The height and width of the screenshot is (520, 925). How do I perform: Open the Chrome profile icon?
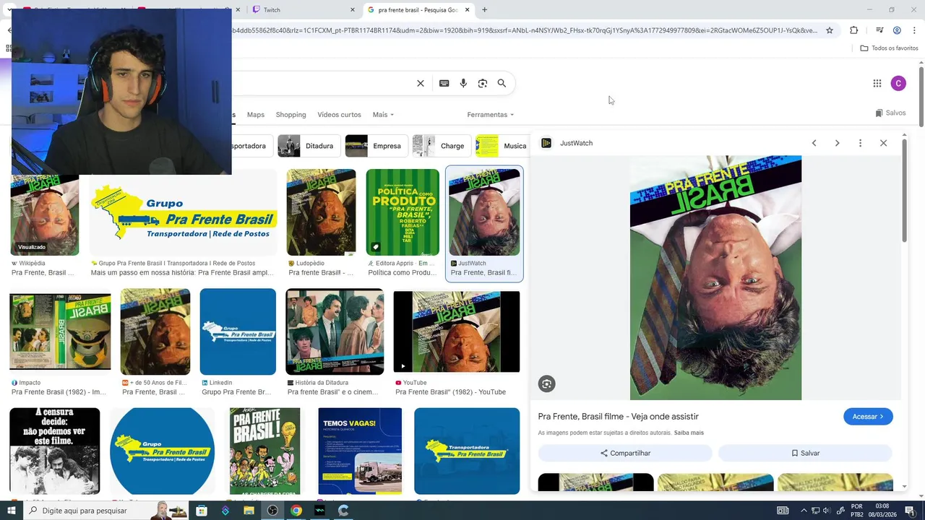tap(897, 30)
